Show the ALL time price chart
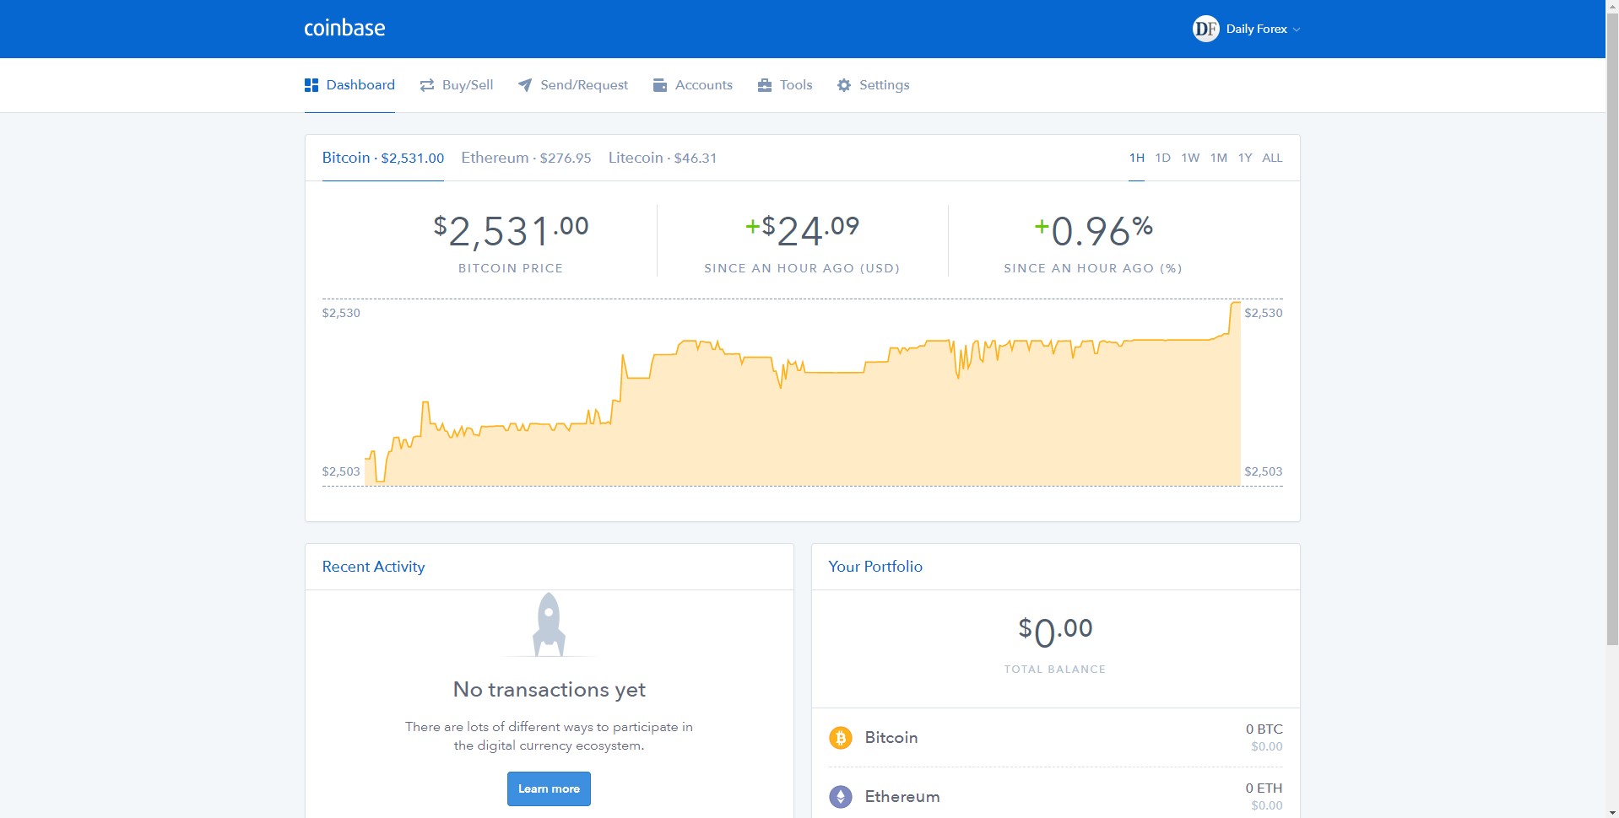This screenshot has height=818, width=1619. [x=1272, y=158]
